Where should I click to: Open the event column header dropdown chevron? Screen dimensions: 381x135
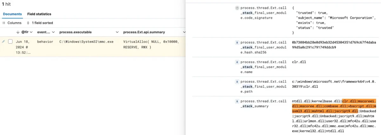coord(53,32)
